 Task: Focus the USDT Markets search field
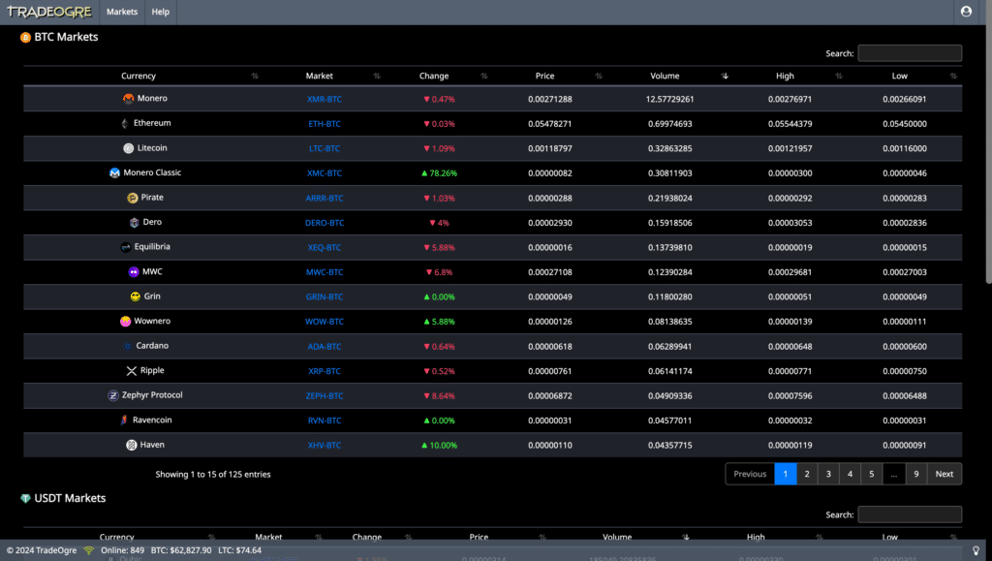pos(910,514)
